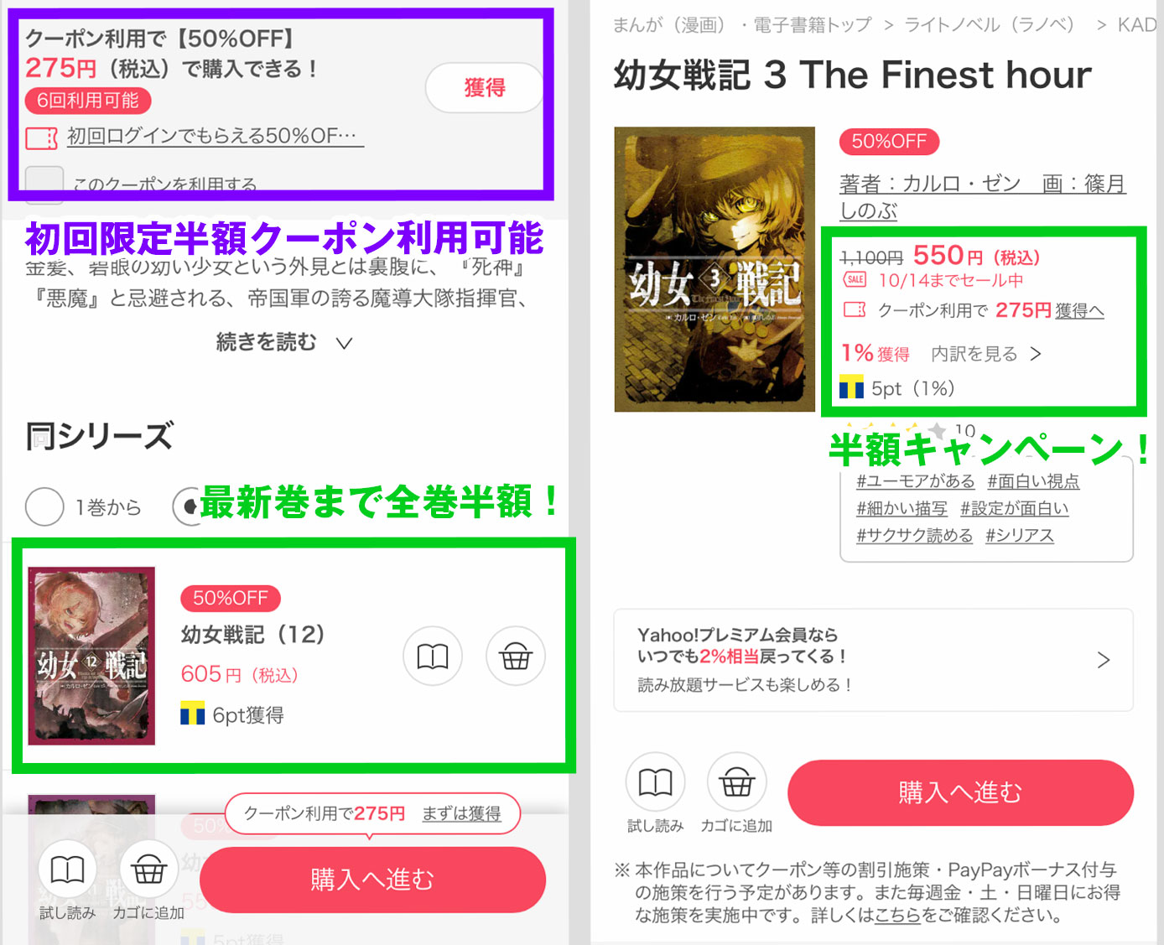
Task: Add 幼女戦記 (12) to basket
Action: click(x=516, y=656)
